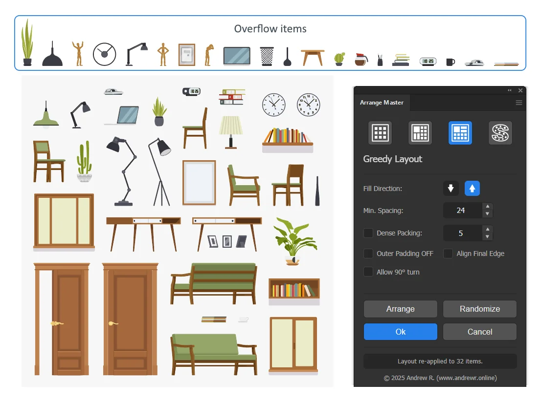Toggle the Outer Padding OFF checkbox
The width and height of the screenshot is (542, 403).
tap(368, 254)
